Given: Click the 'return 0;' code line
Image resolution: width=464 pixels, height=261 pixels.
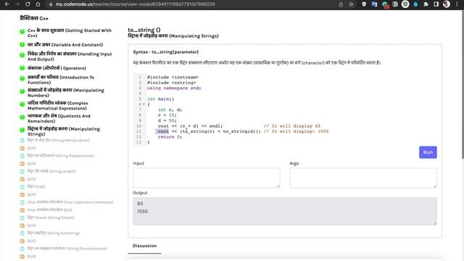Looking at the screenshot, I should tap(170, 137).
